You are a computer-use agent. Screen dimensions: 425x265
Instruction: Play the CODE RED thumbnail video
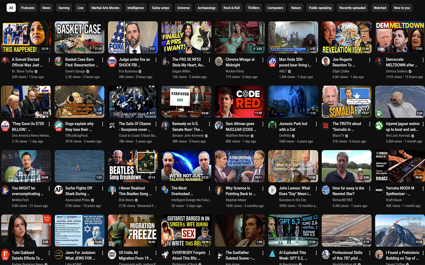pos(240,102)
